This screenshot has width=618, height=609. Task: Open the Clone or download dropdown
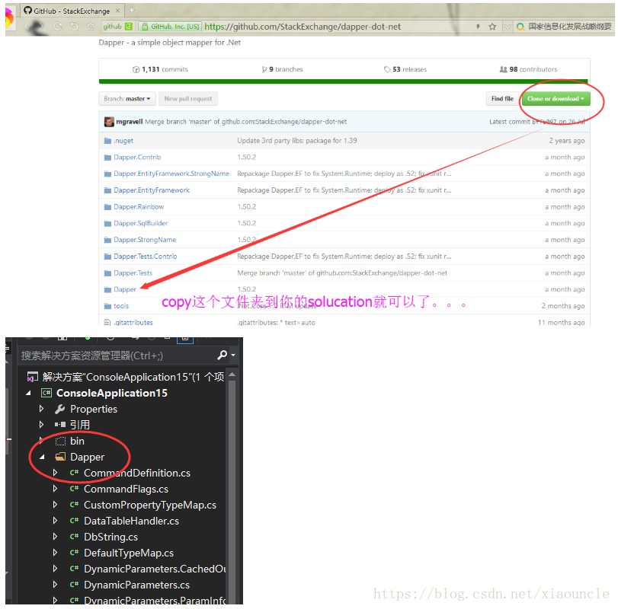tap(556, 98)
